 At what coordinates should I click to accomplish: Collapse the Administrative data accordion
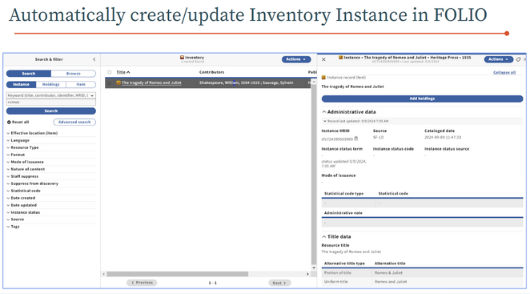click(x=349, y=111)
